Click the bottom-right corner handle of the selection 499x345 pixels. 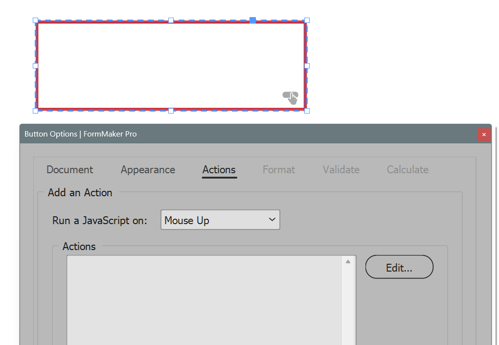coord(307,111)
